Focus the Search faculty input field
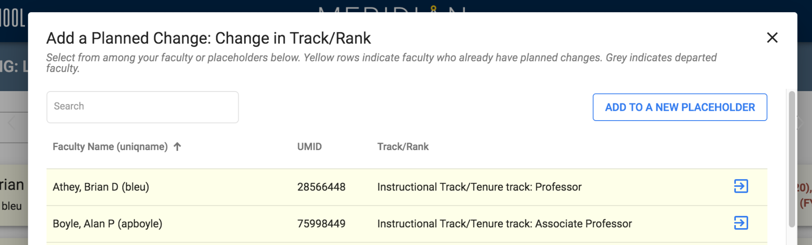This screenshot has width=812, height=245. coord(143,107)
